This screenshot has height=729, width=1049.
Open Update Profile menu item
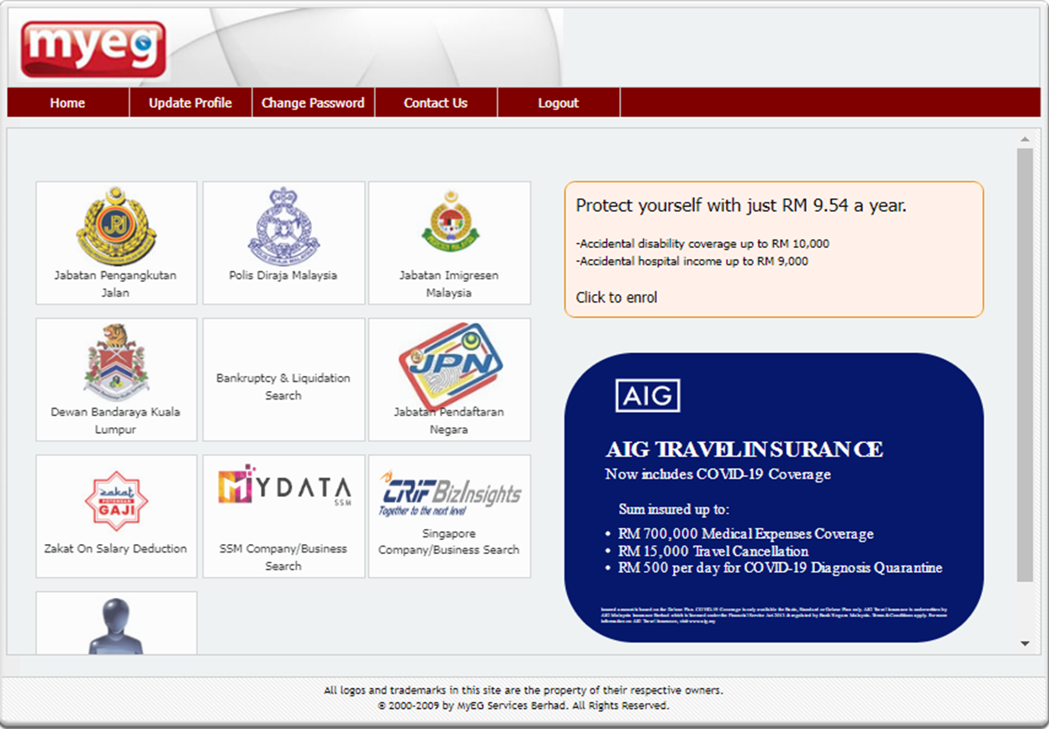coord(190,103)
